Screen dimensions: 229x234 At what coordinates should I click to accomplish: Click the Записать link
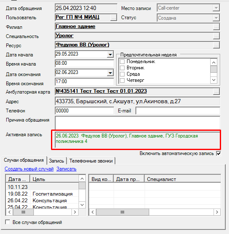pos(66,169)
